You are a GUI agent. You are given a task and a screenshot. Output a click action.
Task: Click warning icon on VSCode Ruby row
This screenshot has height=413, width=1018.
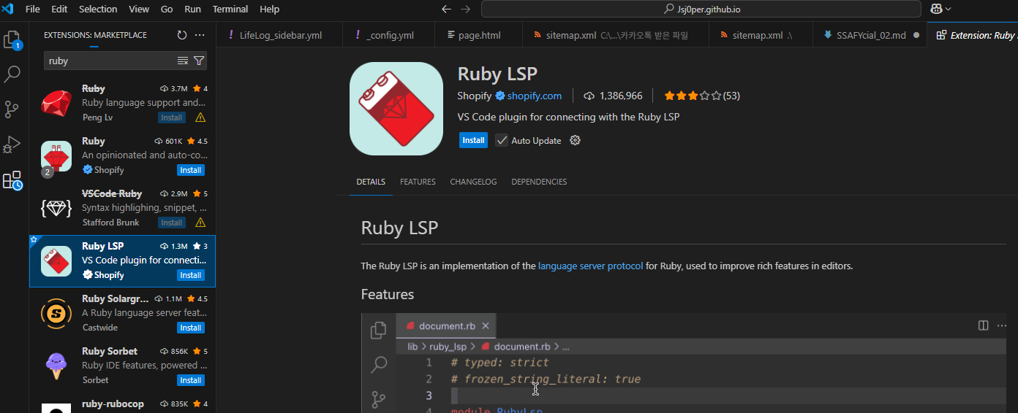pyautogui.click(x=200, y=223)
